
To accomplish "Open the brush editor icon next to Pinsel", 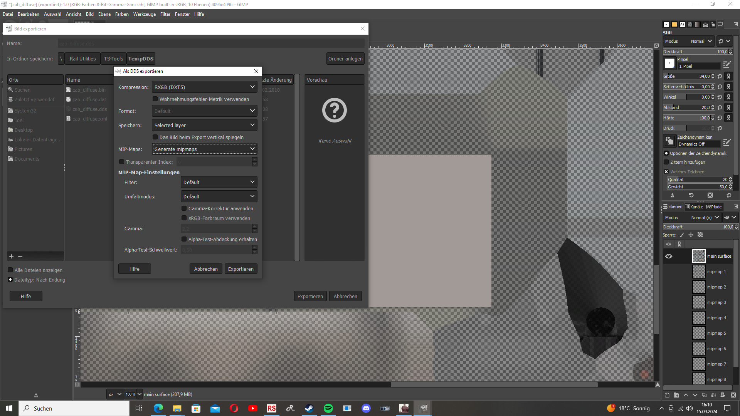I will 727,64.
